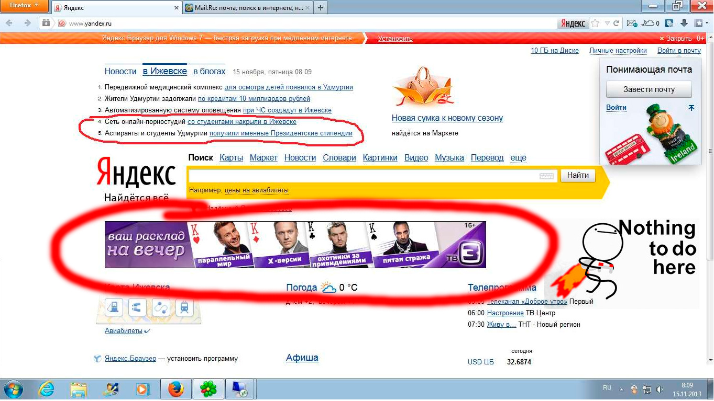
Task: Launch ICQ from the Windows taskbar
Action: tap(209, 389)
